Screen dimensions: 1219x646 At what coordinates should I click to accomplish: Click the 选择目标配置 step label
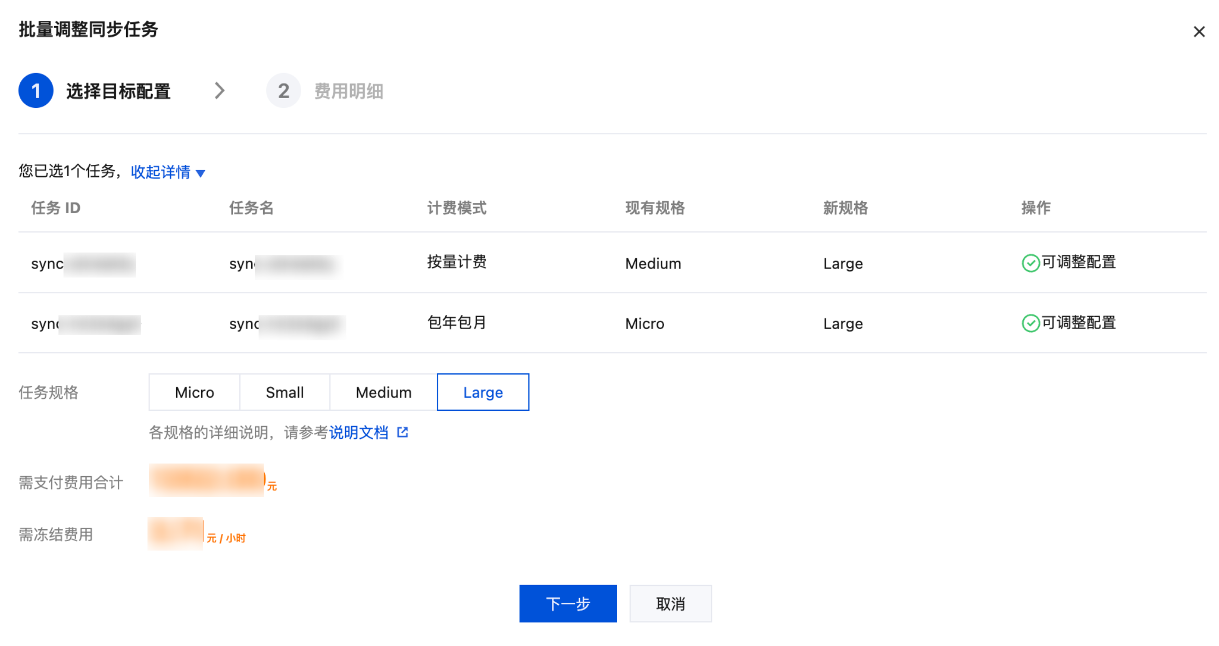click(118, 91)
